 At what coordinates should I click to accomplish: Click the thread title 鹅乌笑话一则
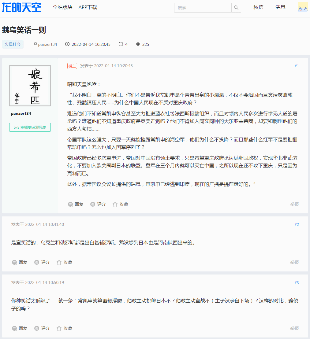24,30
